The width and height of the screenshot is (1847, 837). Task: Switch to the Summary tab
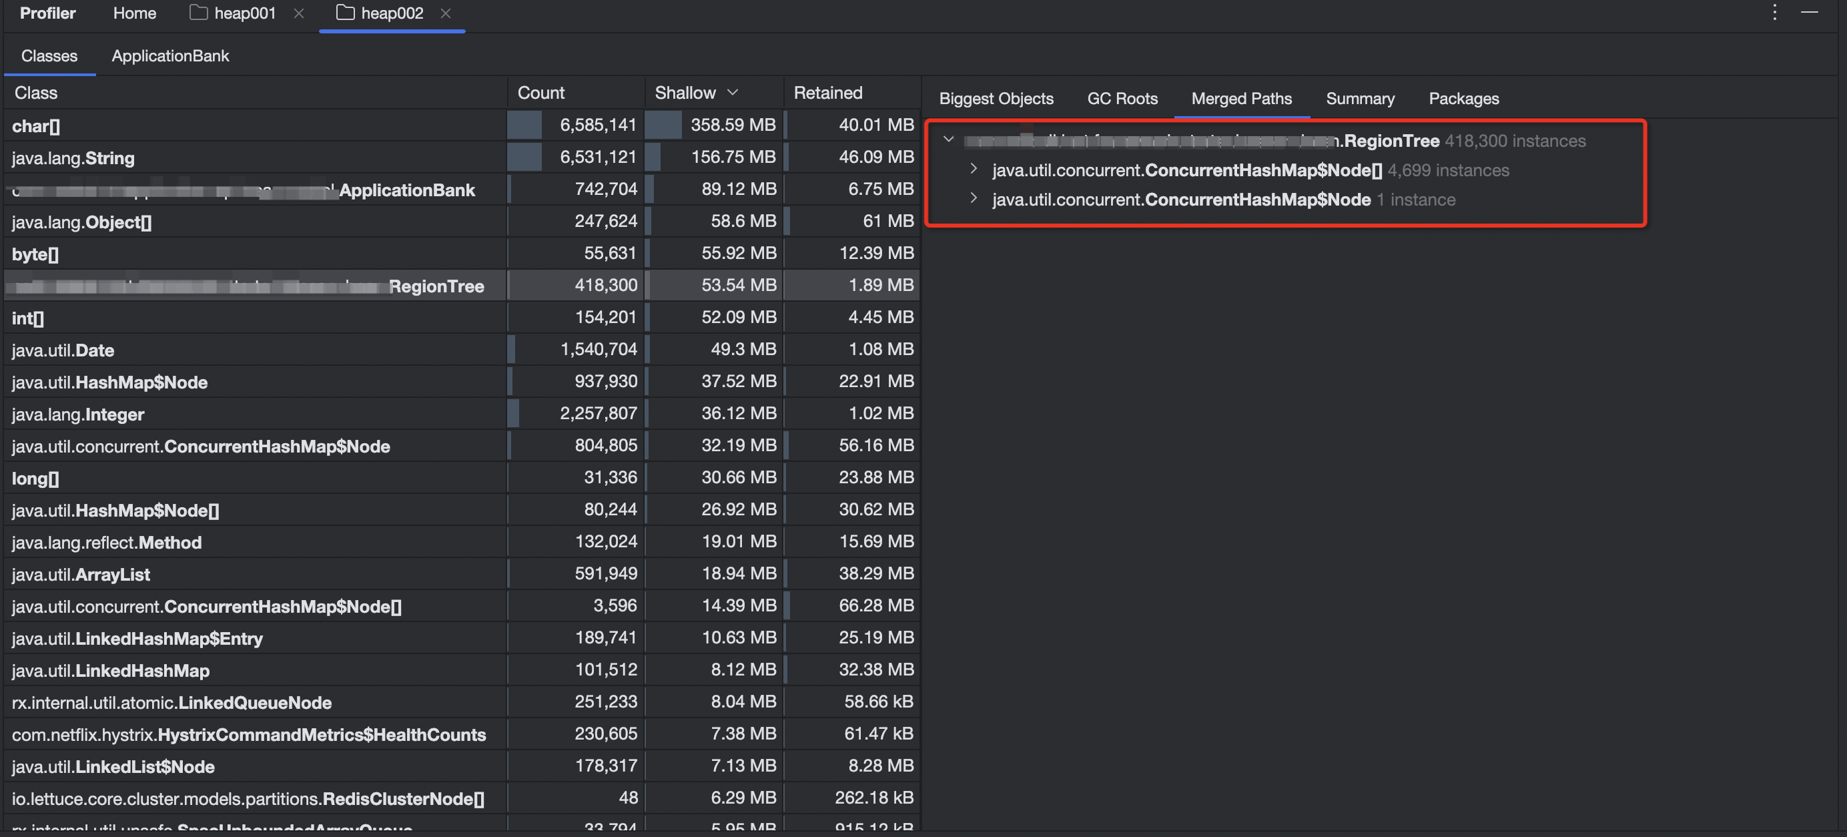(1359, 98)
